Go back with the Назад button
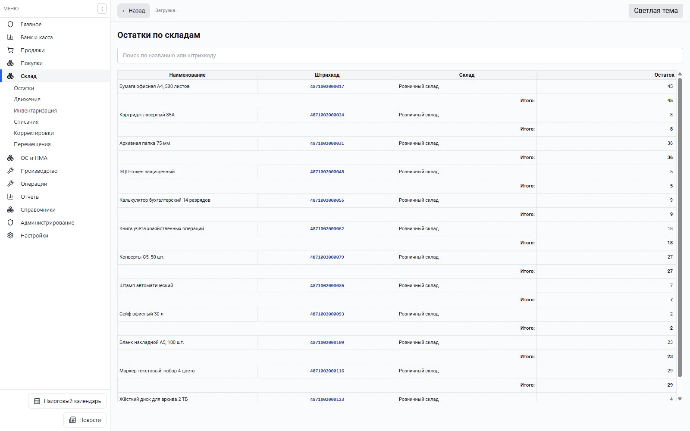Screen dimensions: 690x431 [134, 11]
